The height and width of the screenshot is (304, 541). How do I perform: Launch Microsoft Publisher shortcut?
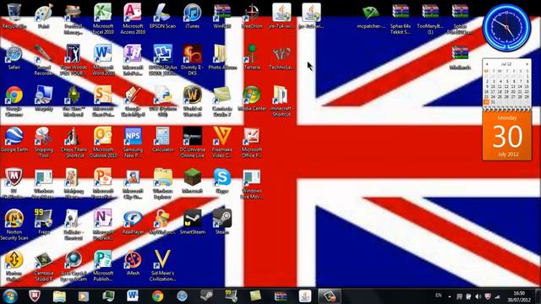103,265
